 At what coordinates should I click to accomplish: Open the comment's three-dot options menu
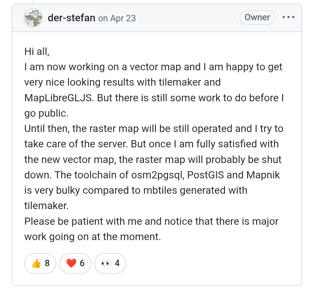[288, 17]
